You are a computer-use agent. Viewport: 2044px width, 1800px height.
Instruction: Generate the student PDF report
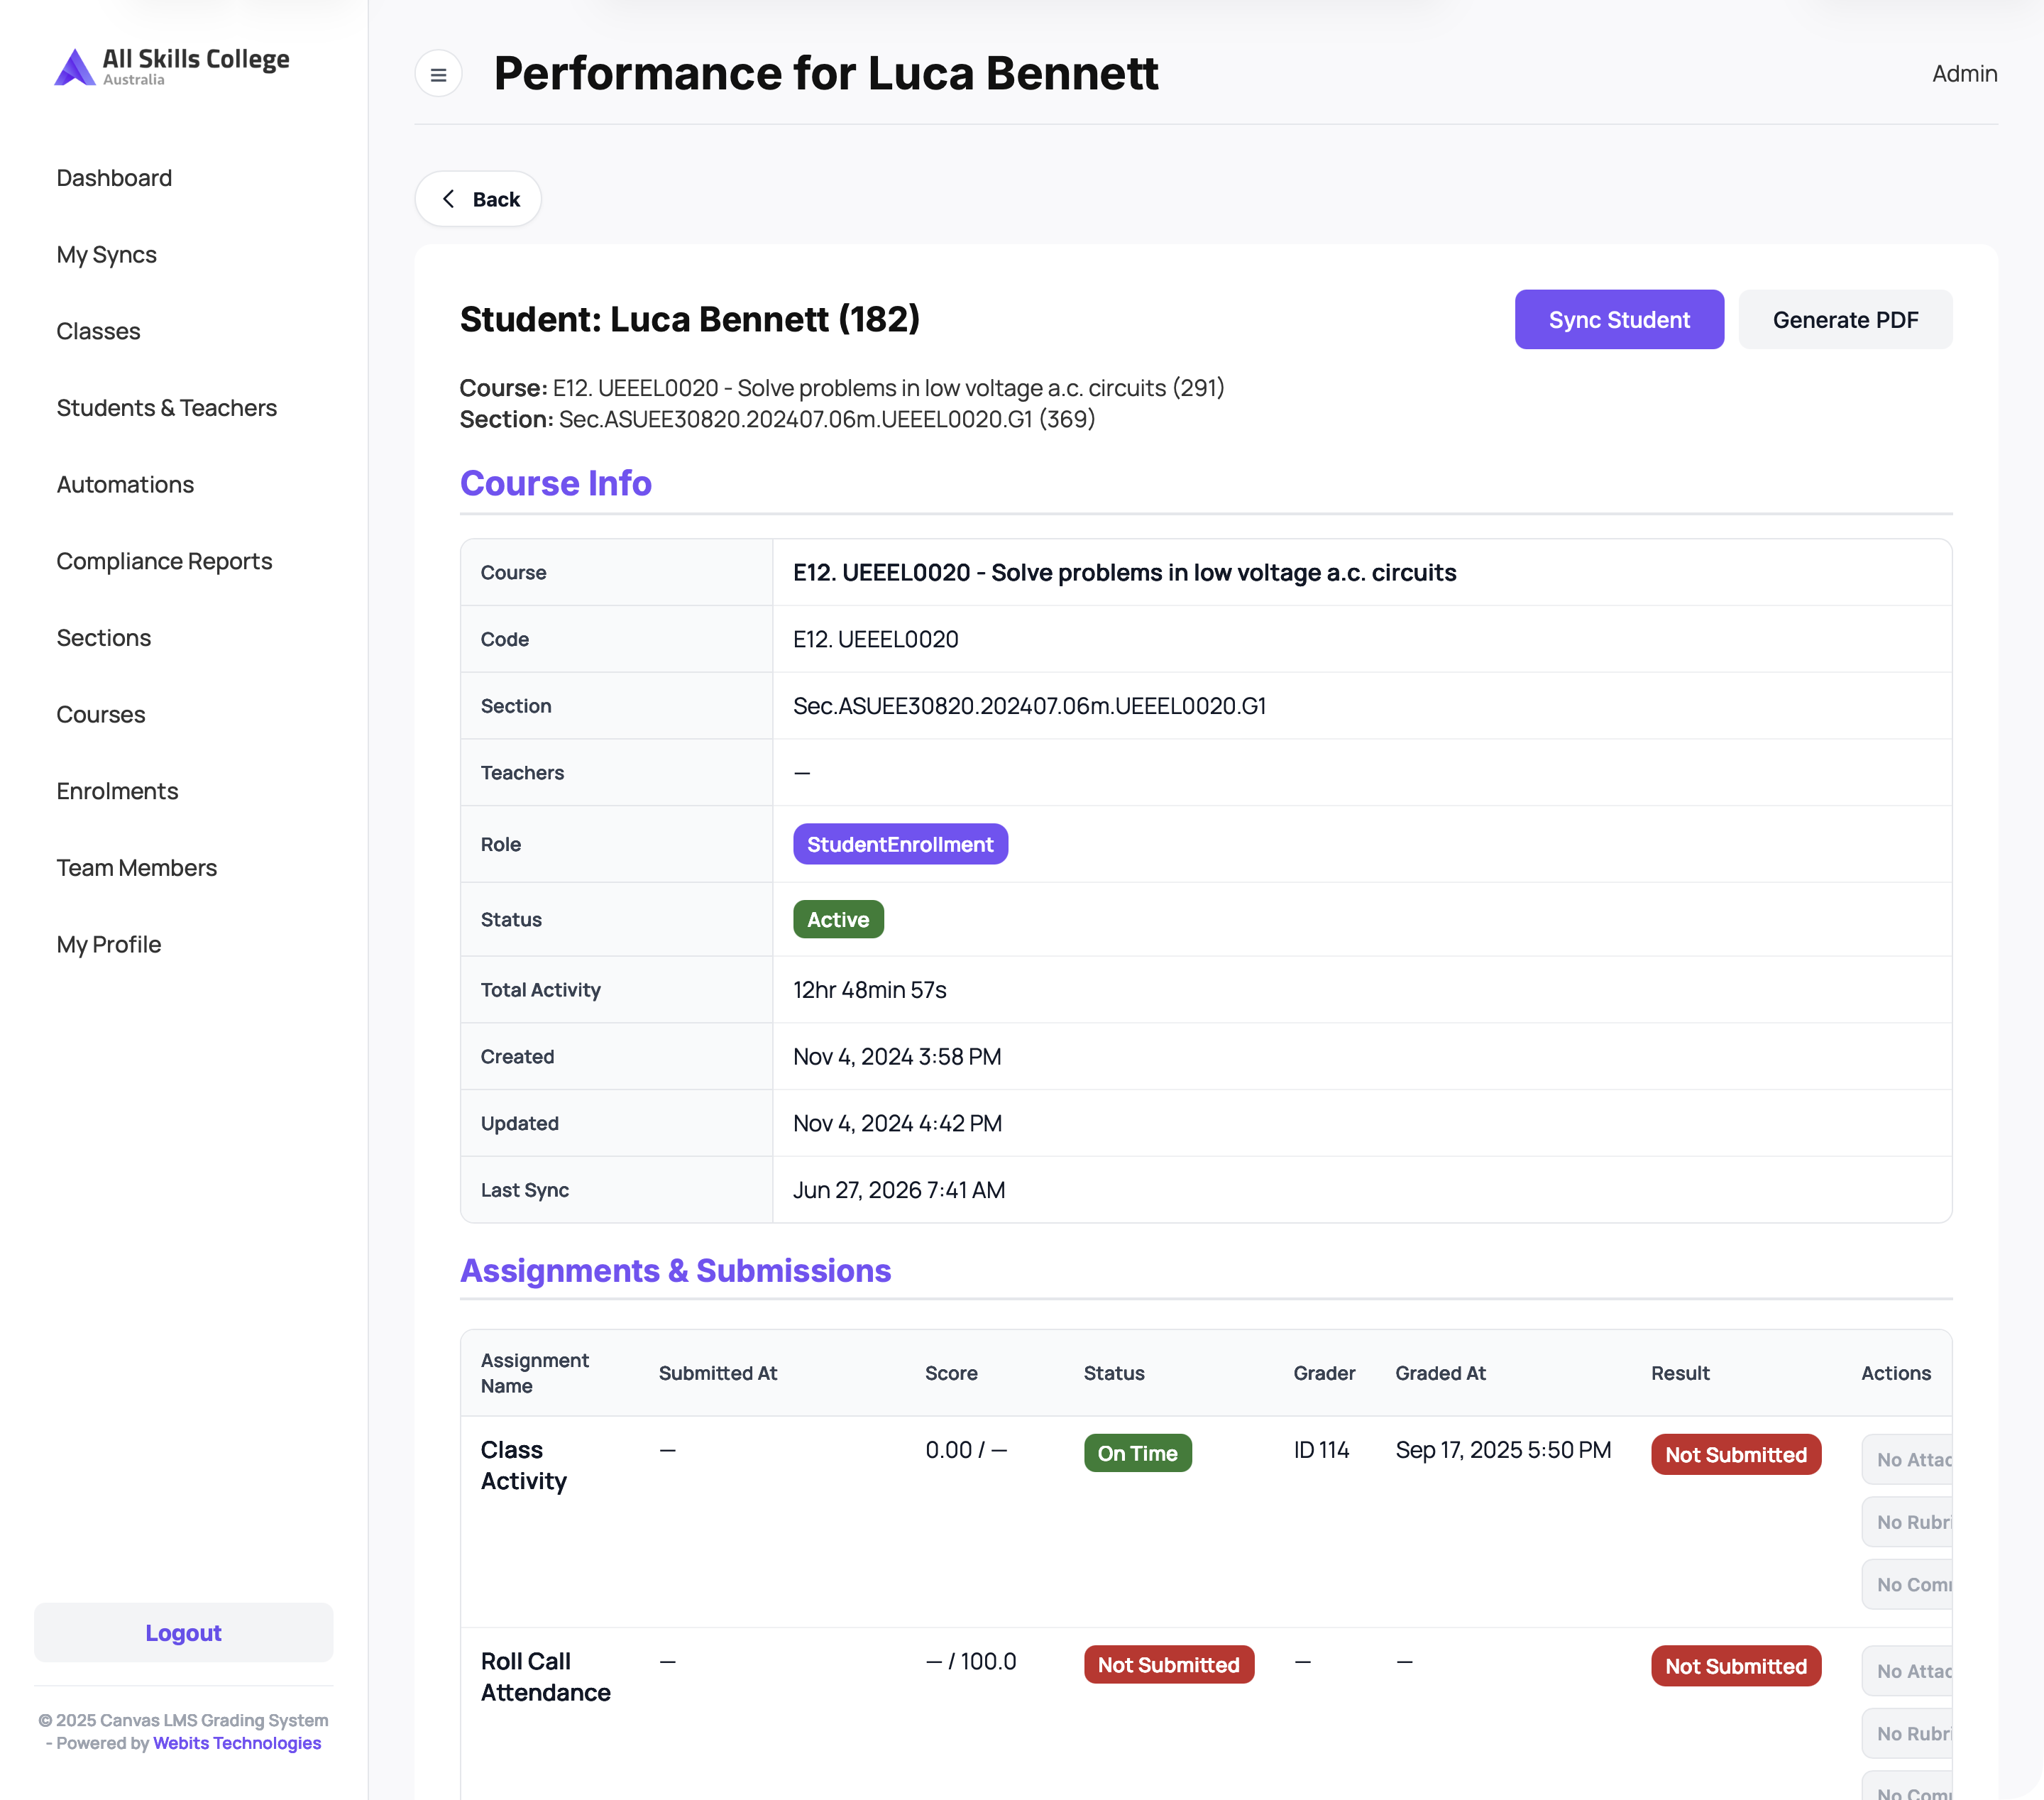tap(1845, 320)
